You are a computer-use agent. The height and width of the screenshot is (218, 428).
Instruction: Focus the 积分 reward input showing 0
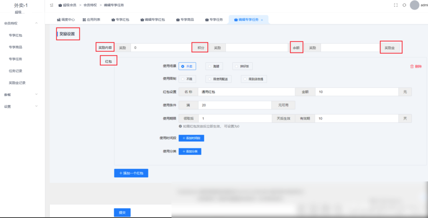coord(161,48)
